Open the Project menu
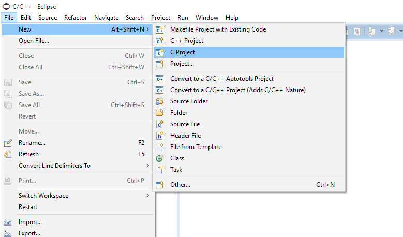403x237 pixels. (x=161, y=18)
